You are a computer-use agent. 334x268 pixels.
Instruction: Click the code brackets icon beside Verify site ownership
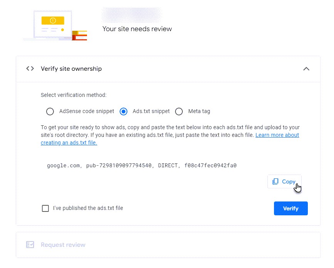tap(30, 69)
